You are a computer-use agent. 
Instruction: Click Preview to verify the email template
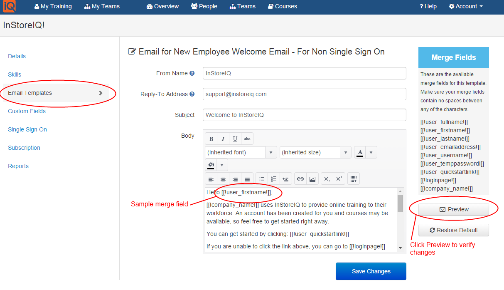(x=453, y=210)
